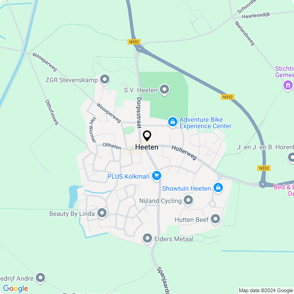
Task: Click the Dorpsstraat street label
Action: point(139,113)
